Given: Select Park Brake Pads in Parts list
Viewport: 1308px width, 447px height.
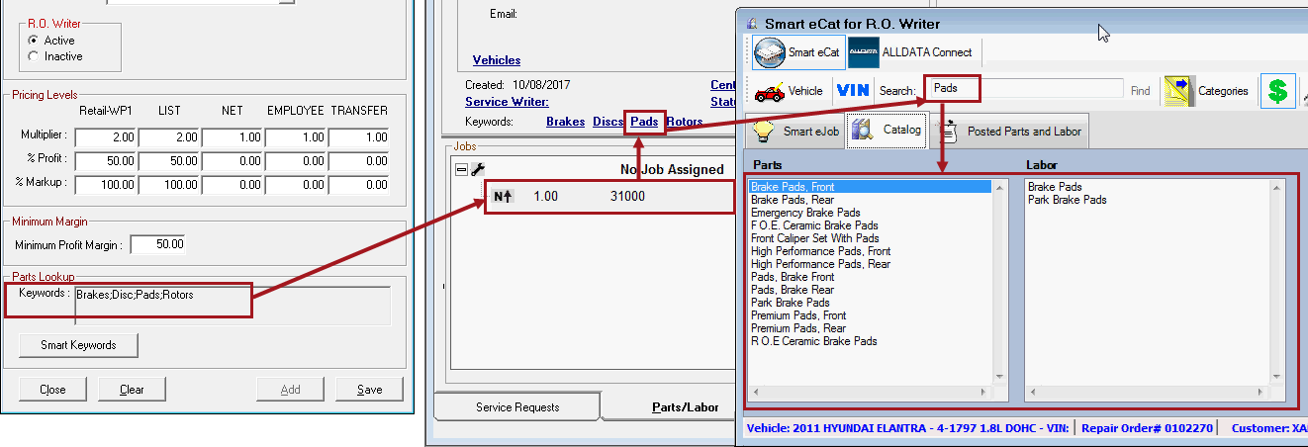Looking at the screenshot, I should 790,303.
